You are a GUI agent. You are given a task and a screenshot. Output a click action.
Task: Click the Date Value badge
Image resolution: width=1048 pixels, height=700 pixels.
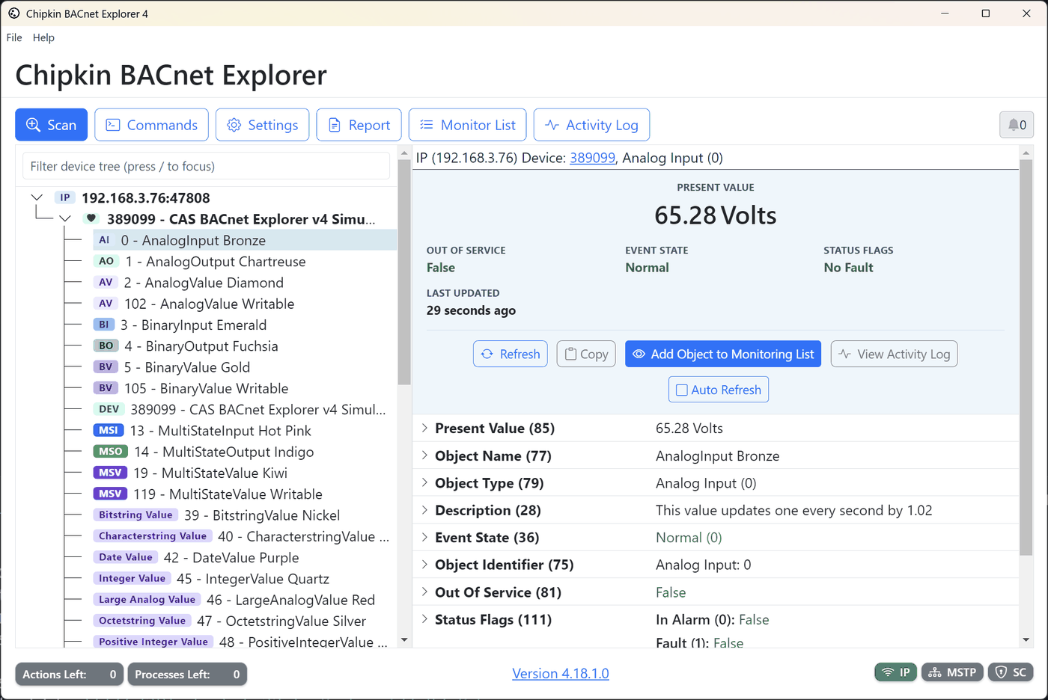click(126, 557)
